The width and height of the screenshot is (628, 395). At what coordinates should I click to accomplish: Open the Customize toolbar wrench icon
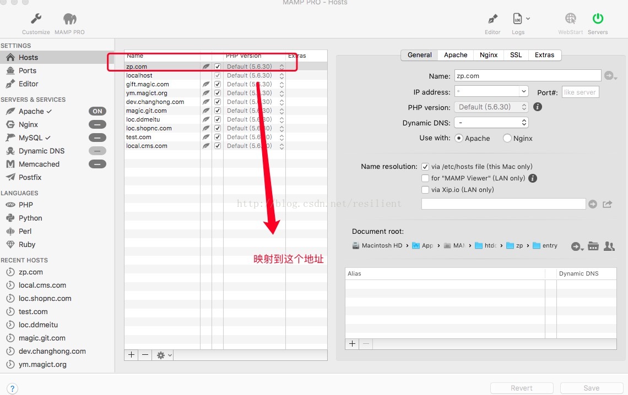[36, 19]
